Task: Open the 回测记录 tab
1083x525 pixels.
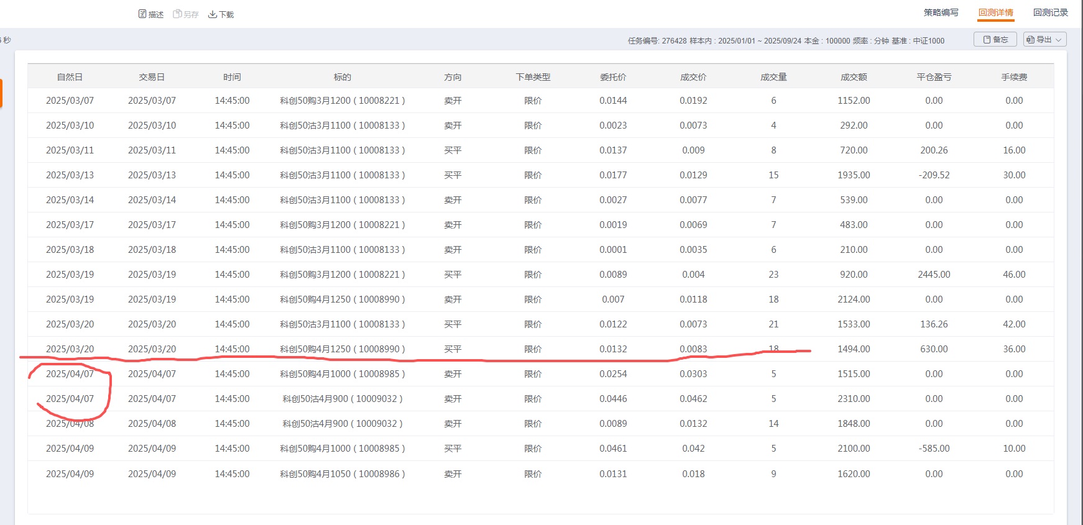Action: click(1050, 12)
